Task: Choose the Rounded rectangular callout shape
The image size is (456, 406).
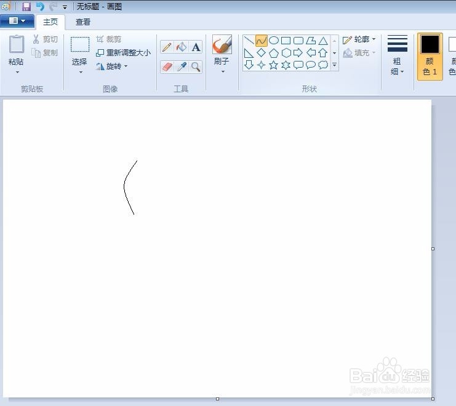Action: coord(298,65)
